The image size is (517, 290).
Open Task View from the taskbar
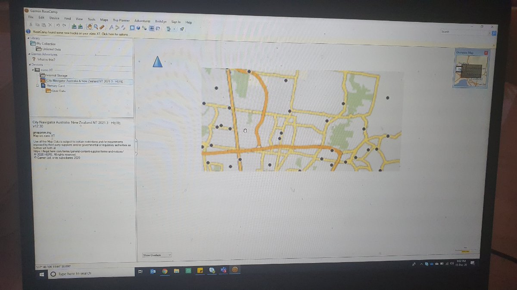tap(140, 272)
